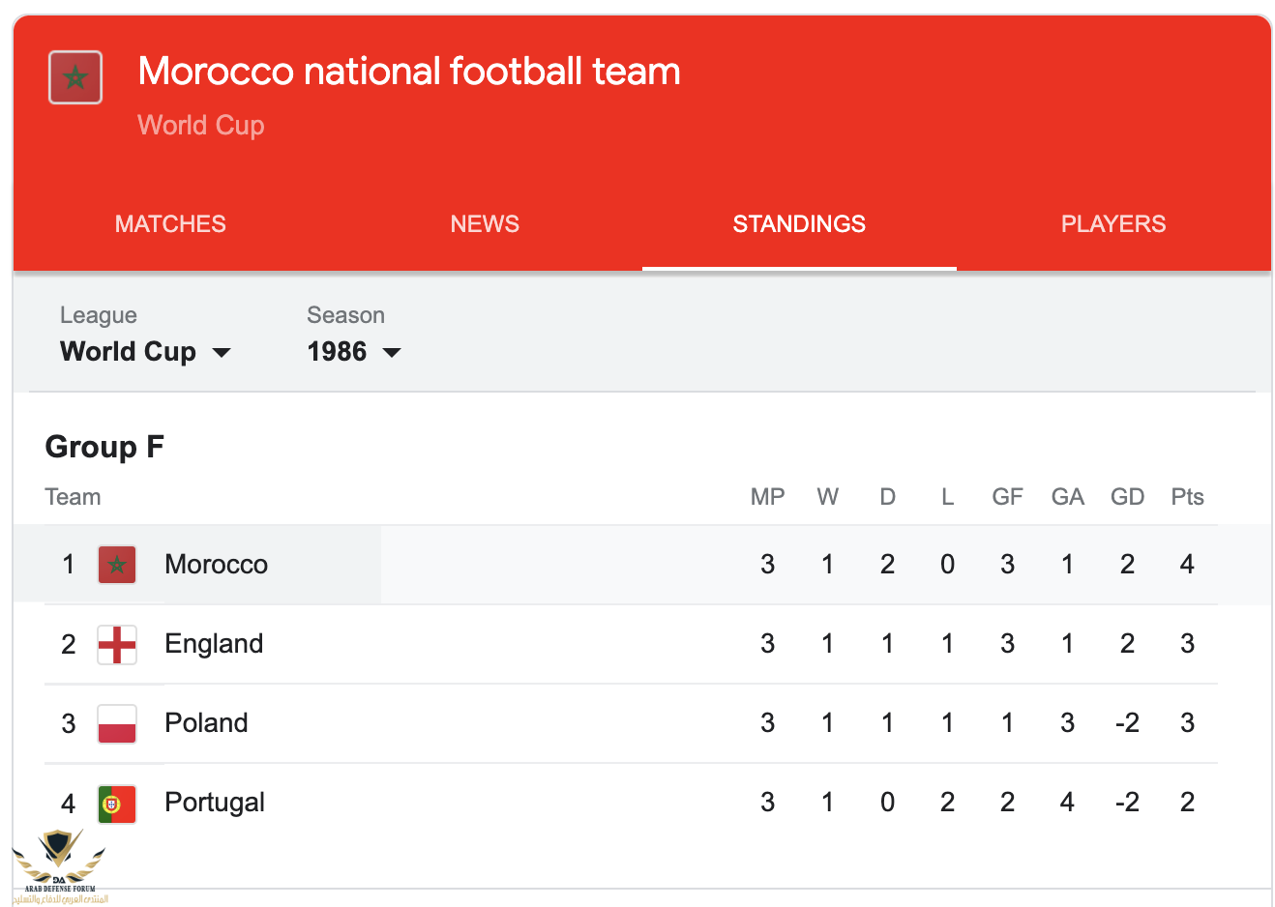The image size is (1275, 907).
Task: Click Portugal's draws value 0
Action: [887, 803]
